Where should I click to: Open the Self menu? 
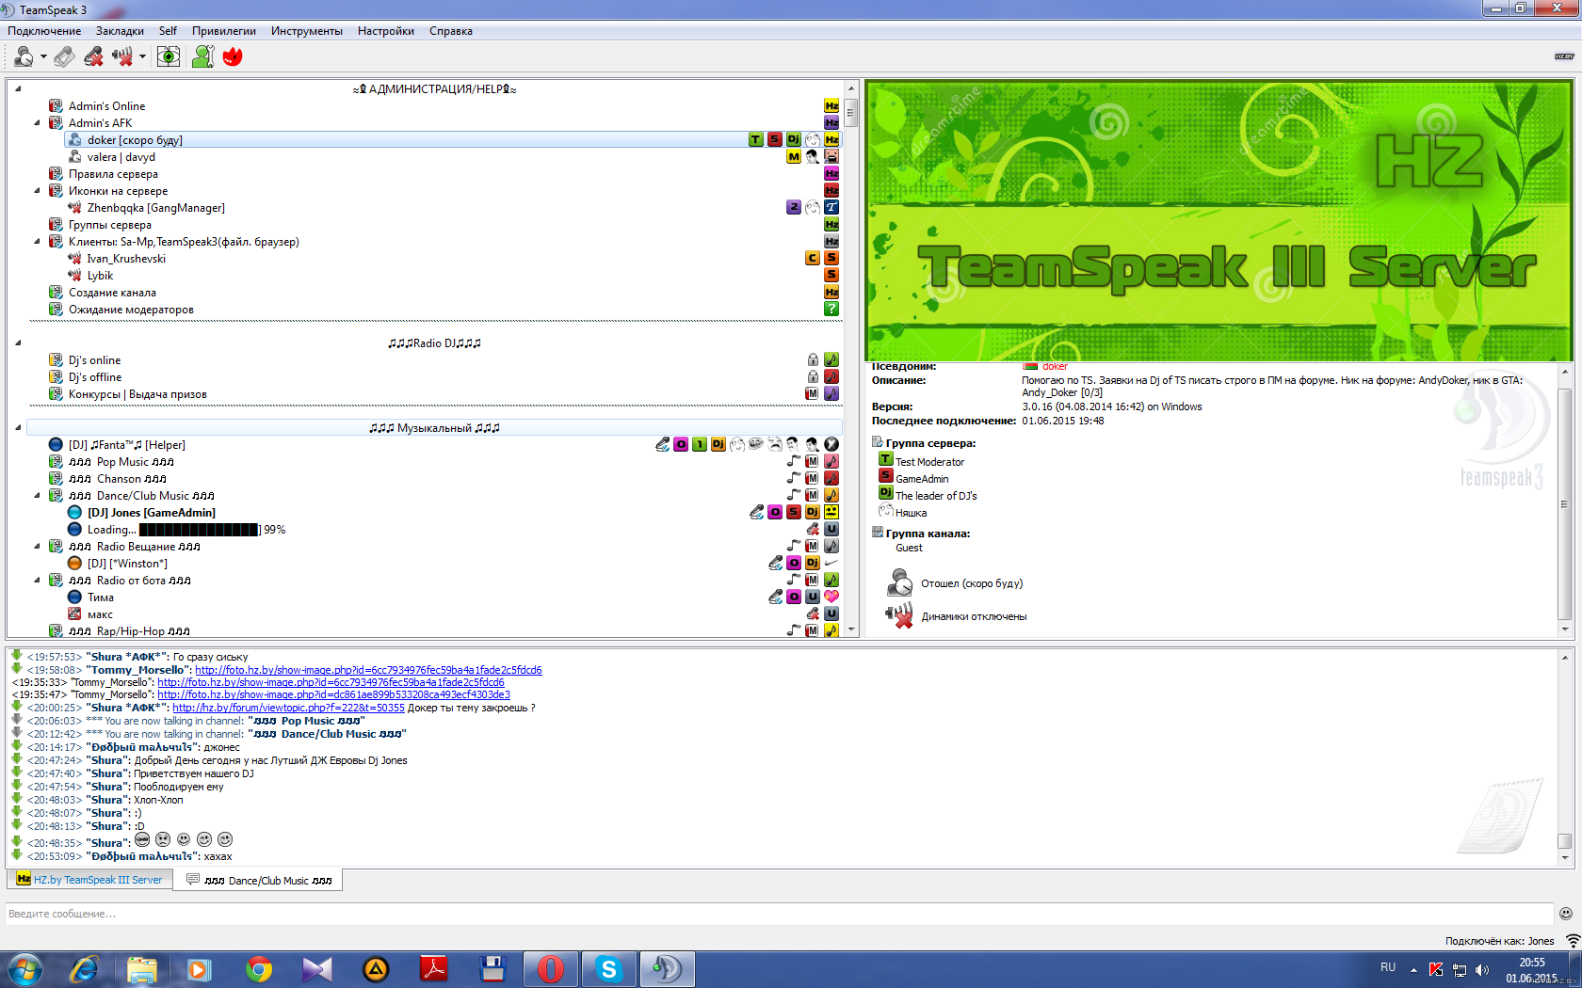point(168,31)
